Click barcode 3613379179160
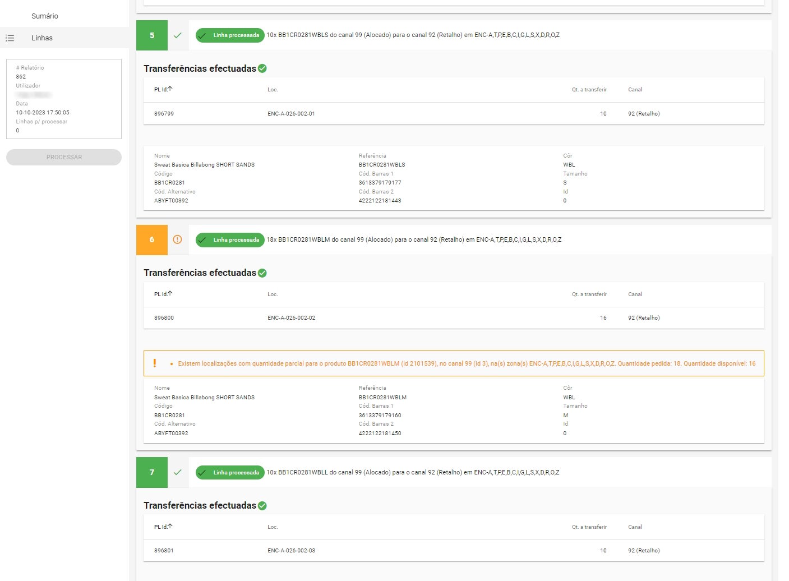The image size is (789, 581). [x=380, y=416]
